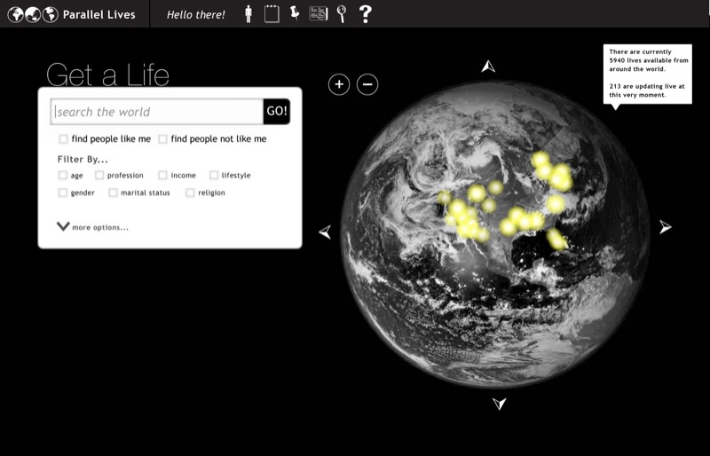
Task: Rotate globe up with top arrow
Action: click(x=487, y=67)
